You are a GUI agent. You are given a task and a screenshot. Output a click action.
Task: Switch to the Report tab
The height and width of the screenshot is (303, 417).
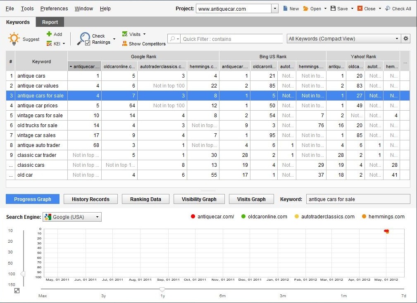(50, 22)
